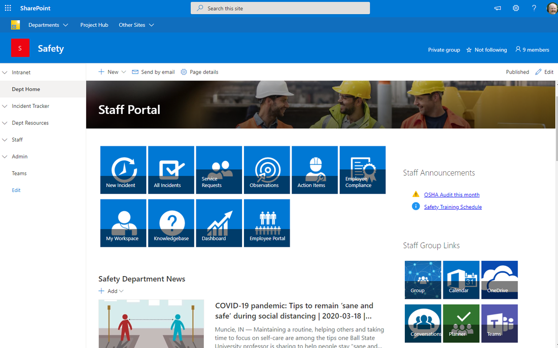Select the Observations tile

pos(266,170)
